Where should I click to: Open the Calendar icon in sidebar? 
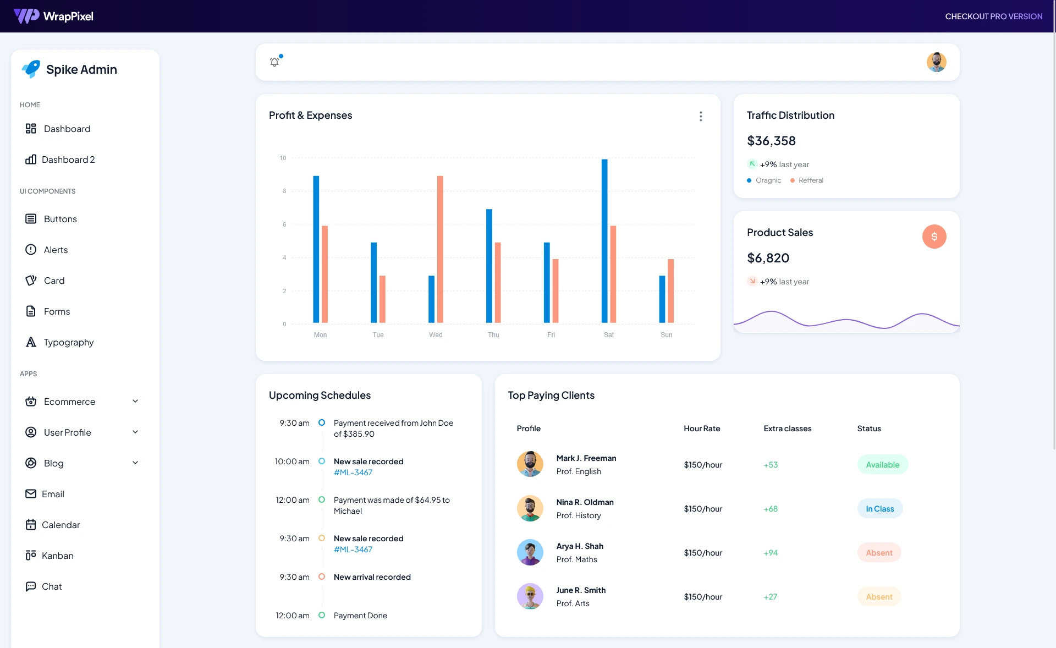click(31, 525)
